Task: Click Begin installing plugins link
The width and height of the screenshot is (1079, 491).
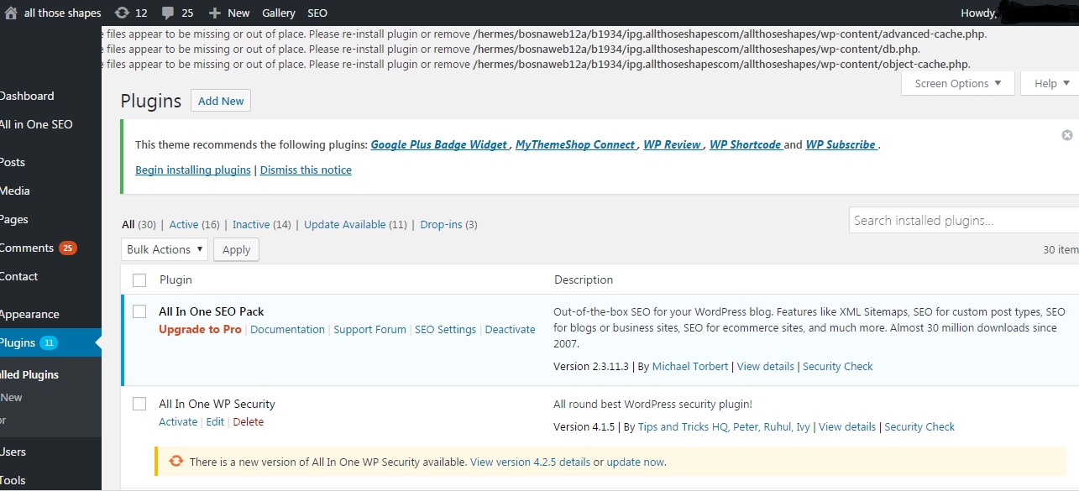Action: point(193,170)
